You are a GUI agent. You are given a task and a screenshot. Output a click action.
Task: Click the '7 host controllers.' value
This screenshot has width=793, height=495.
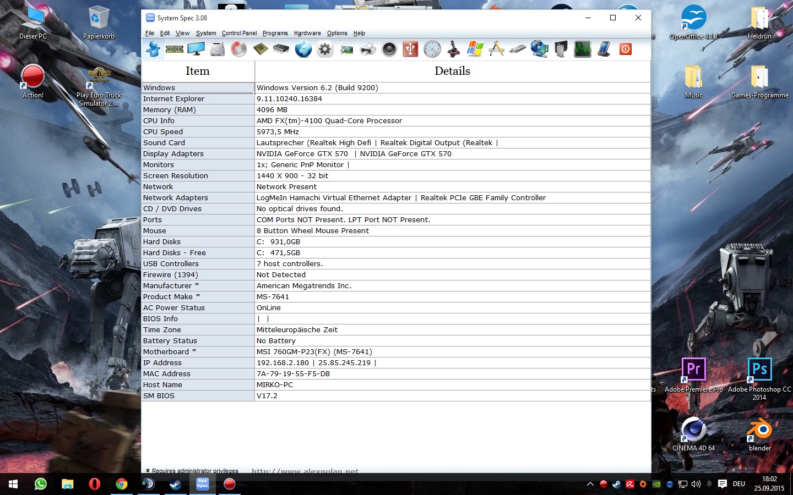(290, 263)
